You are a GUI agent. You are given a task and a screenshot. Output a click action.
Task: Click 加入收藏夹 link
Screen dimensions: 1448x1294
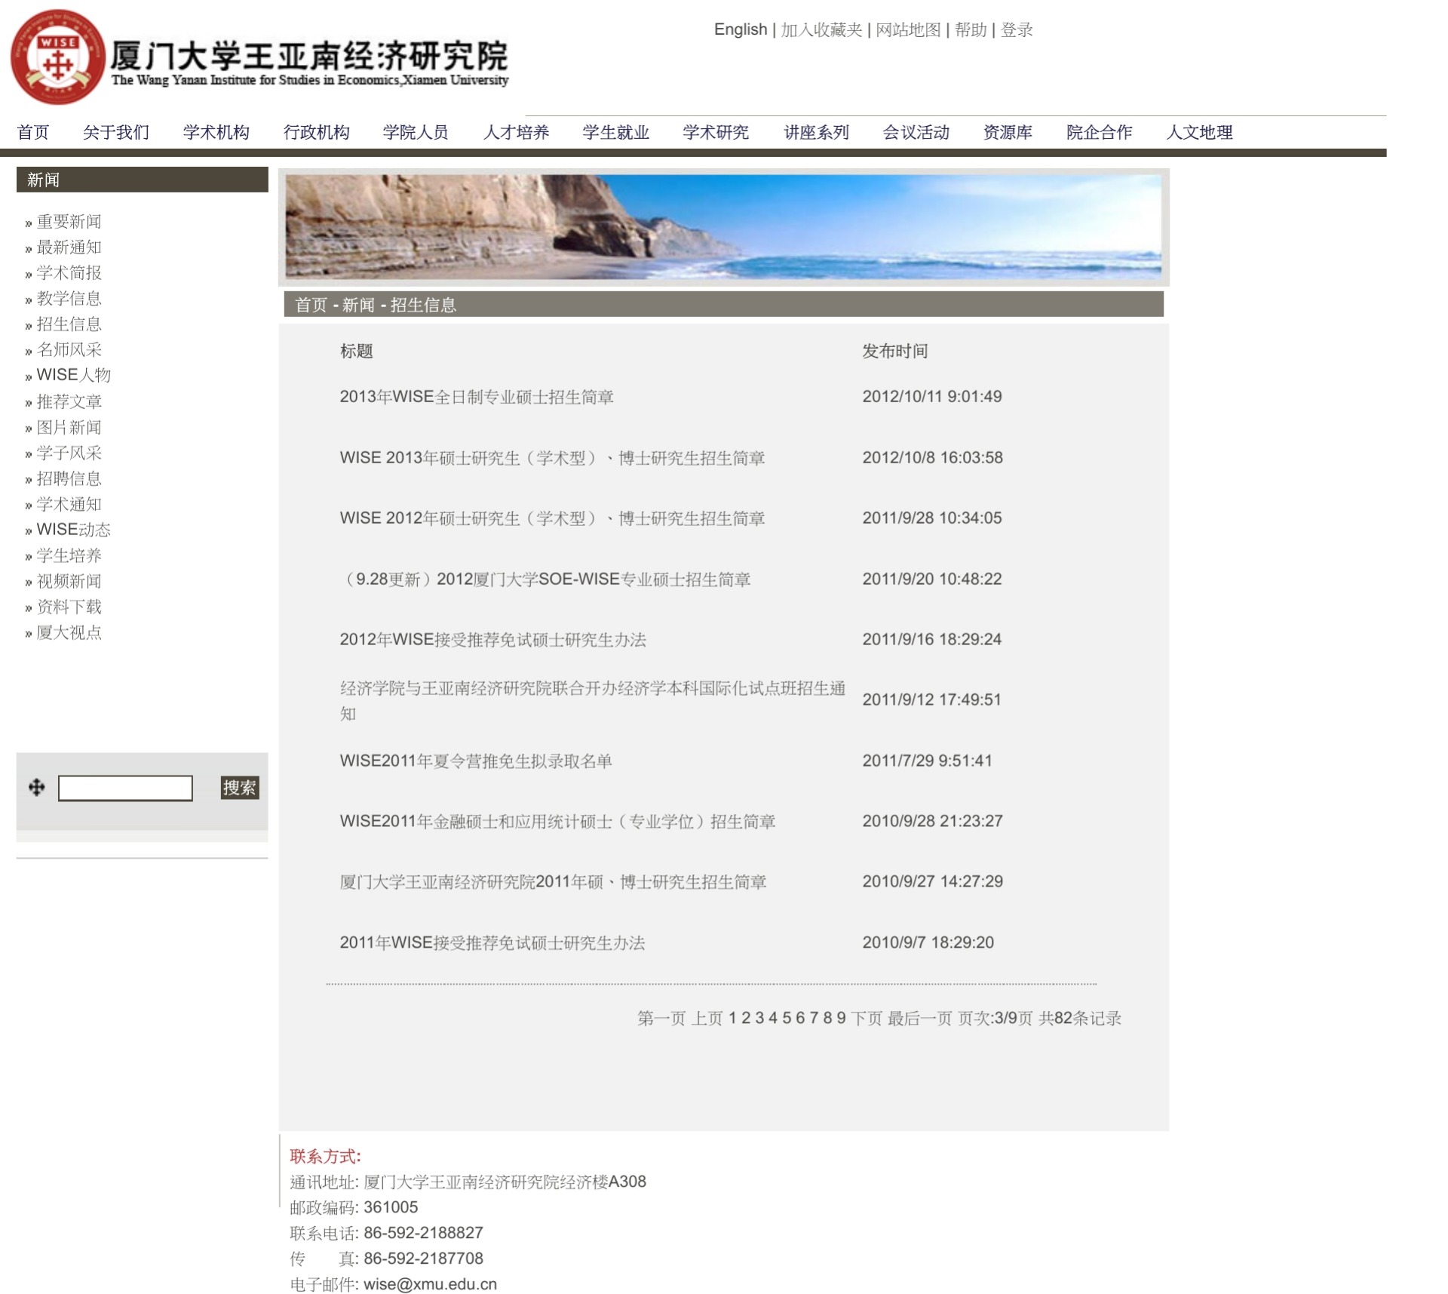pyautogui.click(x=821, y=29)
